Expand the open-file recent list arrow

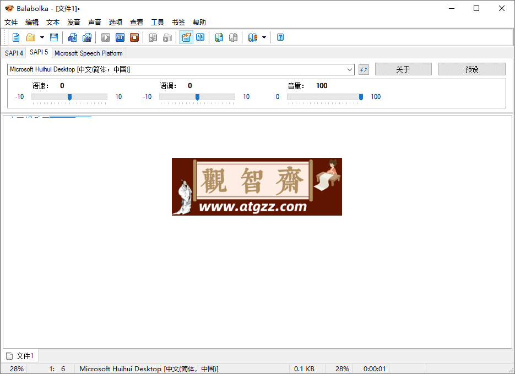pos(42,37)
